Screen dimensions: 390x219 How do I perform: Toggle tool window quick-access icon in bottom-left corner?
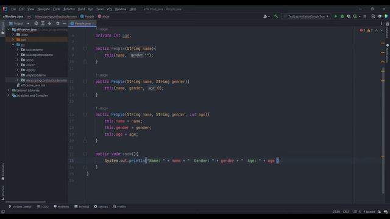[x=3, y=212]
